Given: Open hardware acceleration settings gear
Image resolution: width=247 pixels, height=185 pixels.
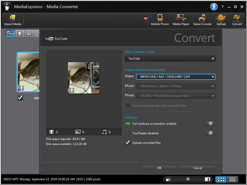Looking at the screenshot, I should click(x=210, y=123).
